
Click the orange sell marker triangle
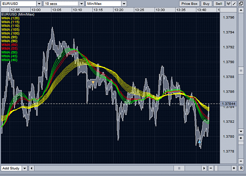coord(93,82)
